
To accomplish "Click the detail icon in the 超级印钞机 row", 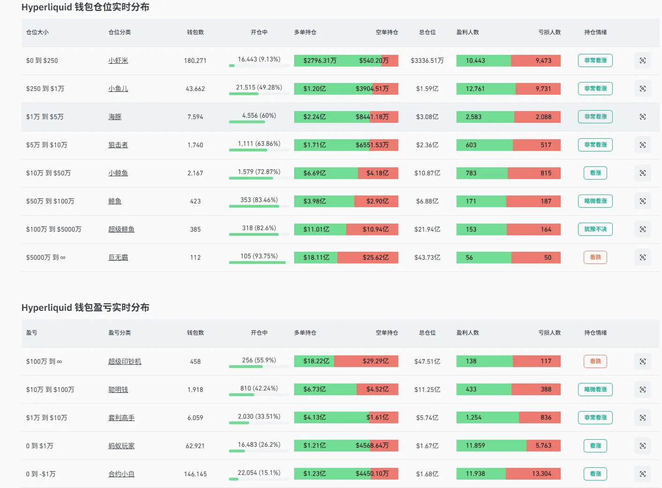I will tap(643, 361).
